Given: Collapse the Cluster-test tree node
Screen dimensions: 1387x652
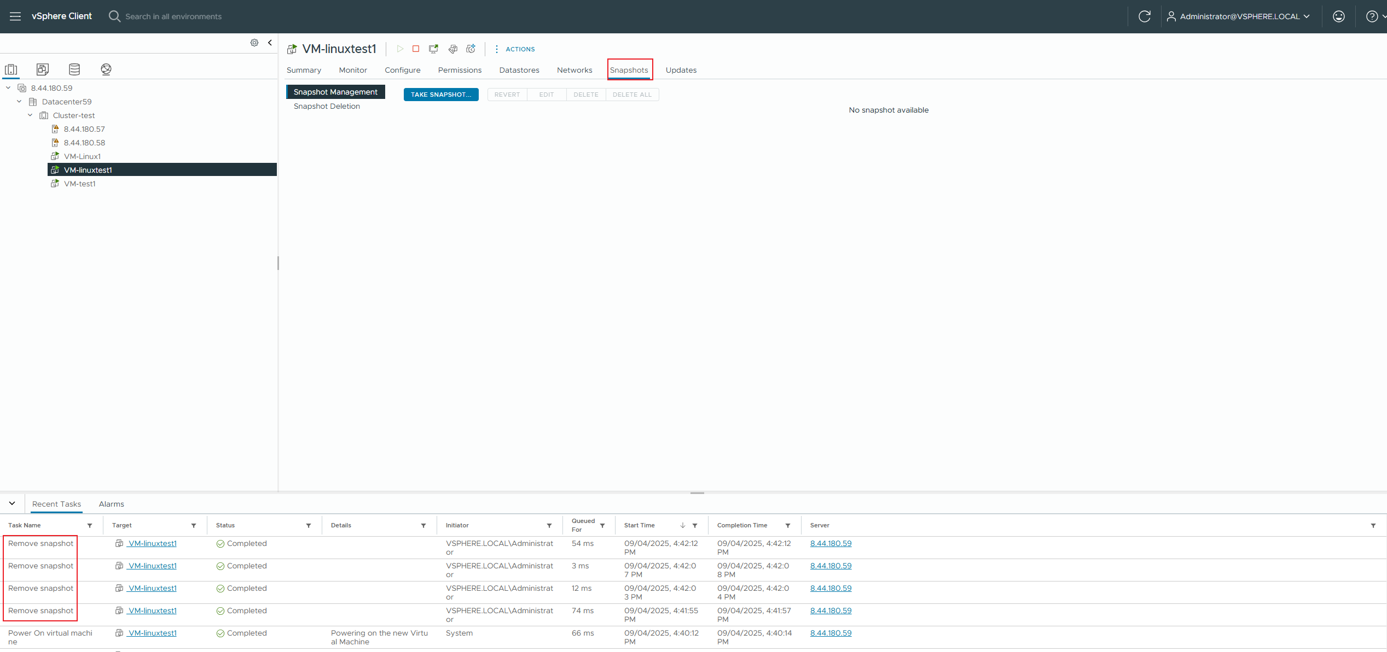Looking at the screenshot, I should (30, 115).
